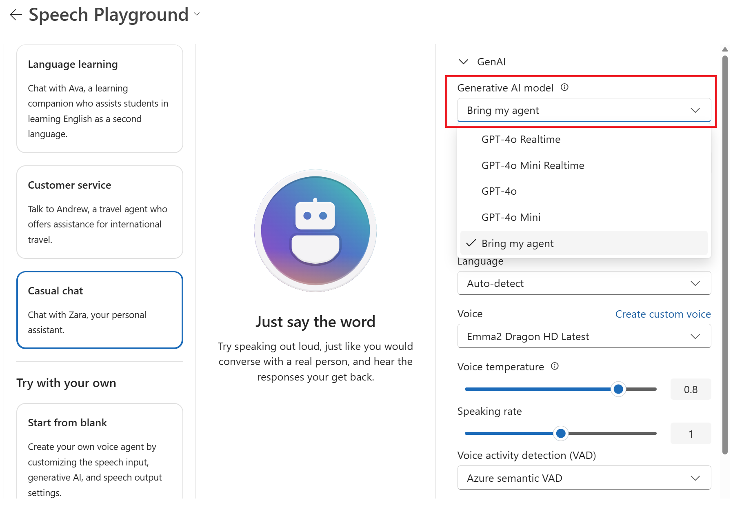The height and width of the screenshot is (512, 733).
Task: Select the Casual chat scenario card
Action: (100, 310)
